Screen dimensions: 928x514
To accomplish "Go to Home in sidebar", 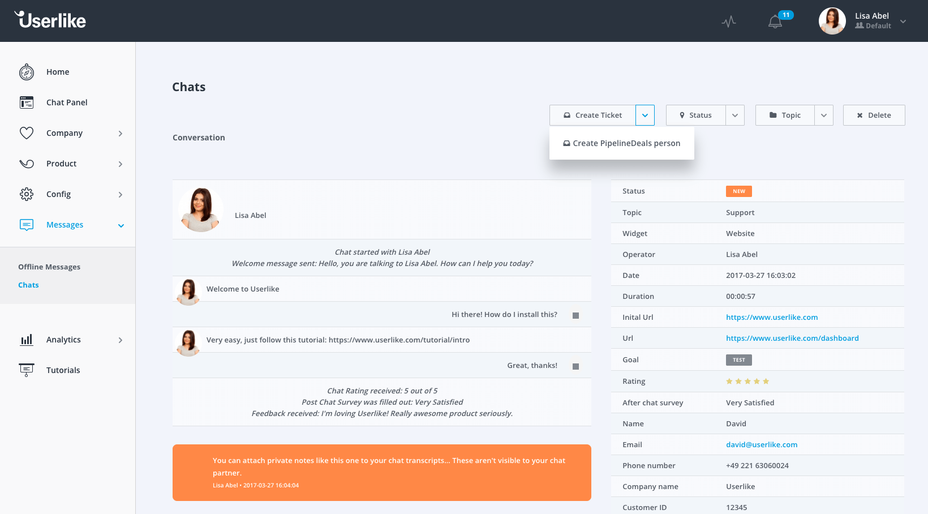I will 58,72.
